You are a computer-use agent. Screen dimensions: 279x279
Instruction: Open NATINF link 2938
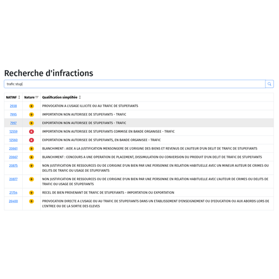pyautogui.click(x=13, y=106)
